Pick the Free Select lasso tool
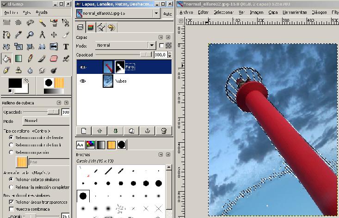This screenshot has height=218, width=339. pos(30,23)
